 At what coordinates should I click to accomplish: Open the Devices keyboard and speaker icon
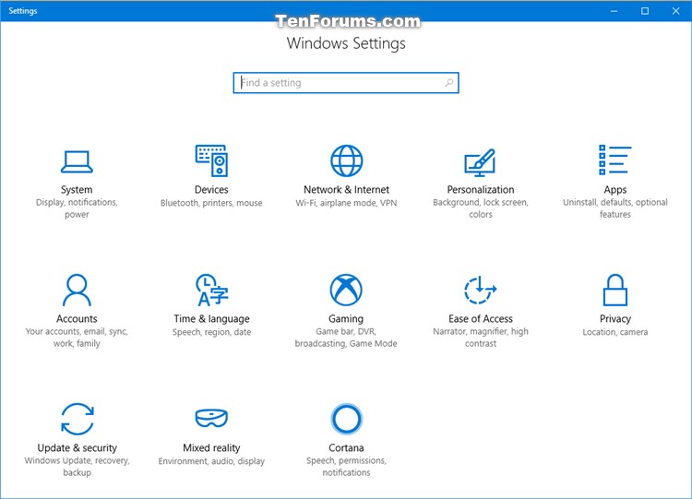pos(211,160)
